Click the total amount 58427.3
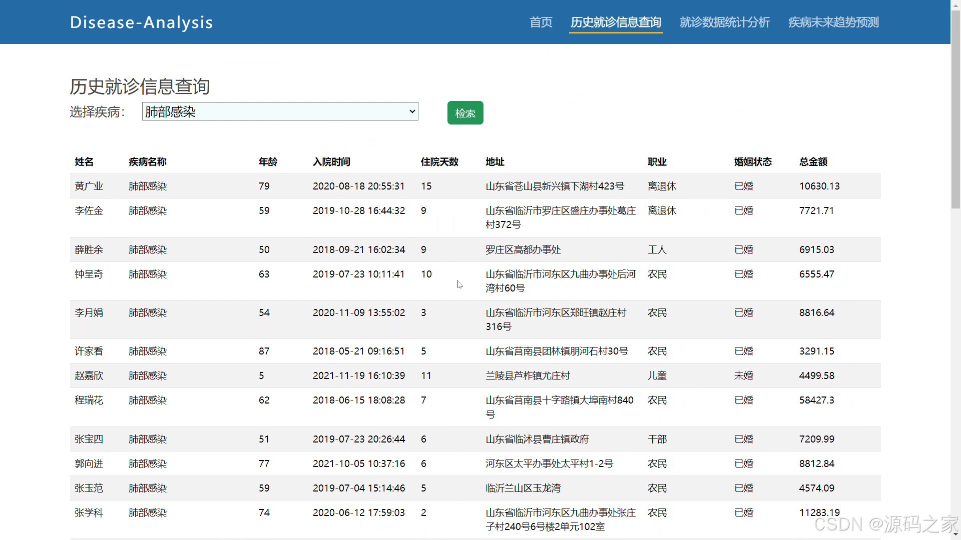Screen dimensions: 961x540 (x=816, y=400)
